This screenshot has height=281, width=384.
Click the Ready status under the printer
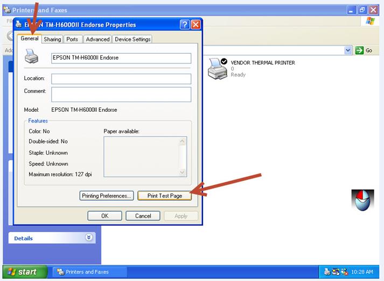point(238,75)
